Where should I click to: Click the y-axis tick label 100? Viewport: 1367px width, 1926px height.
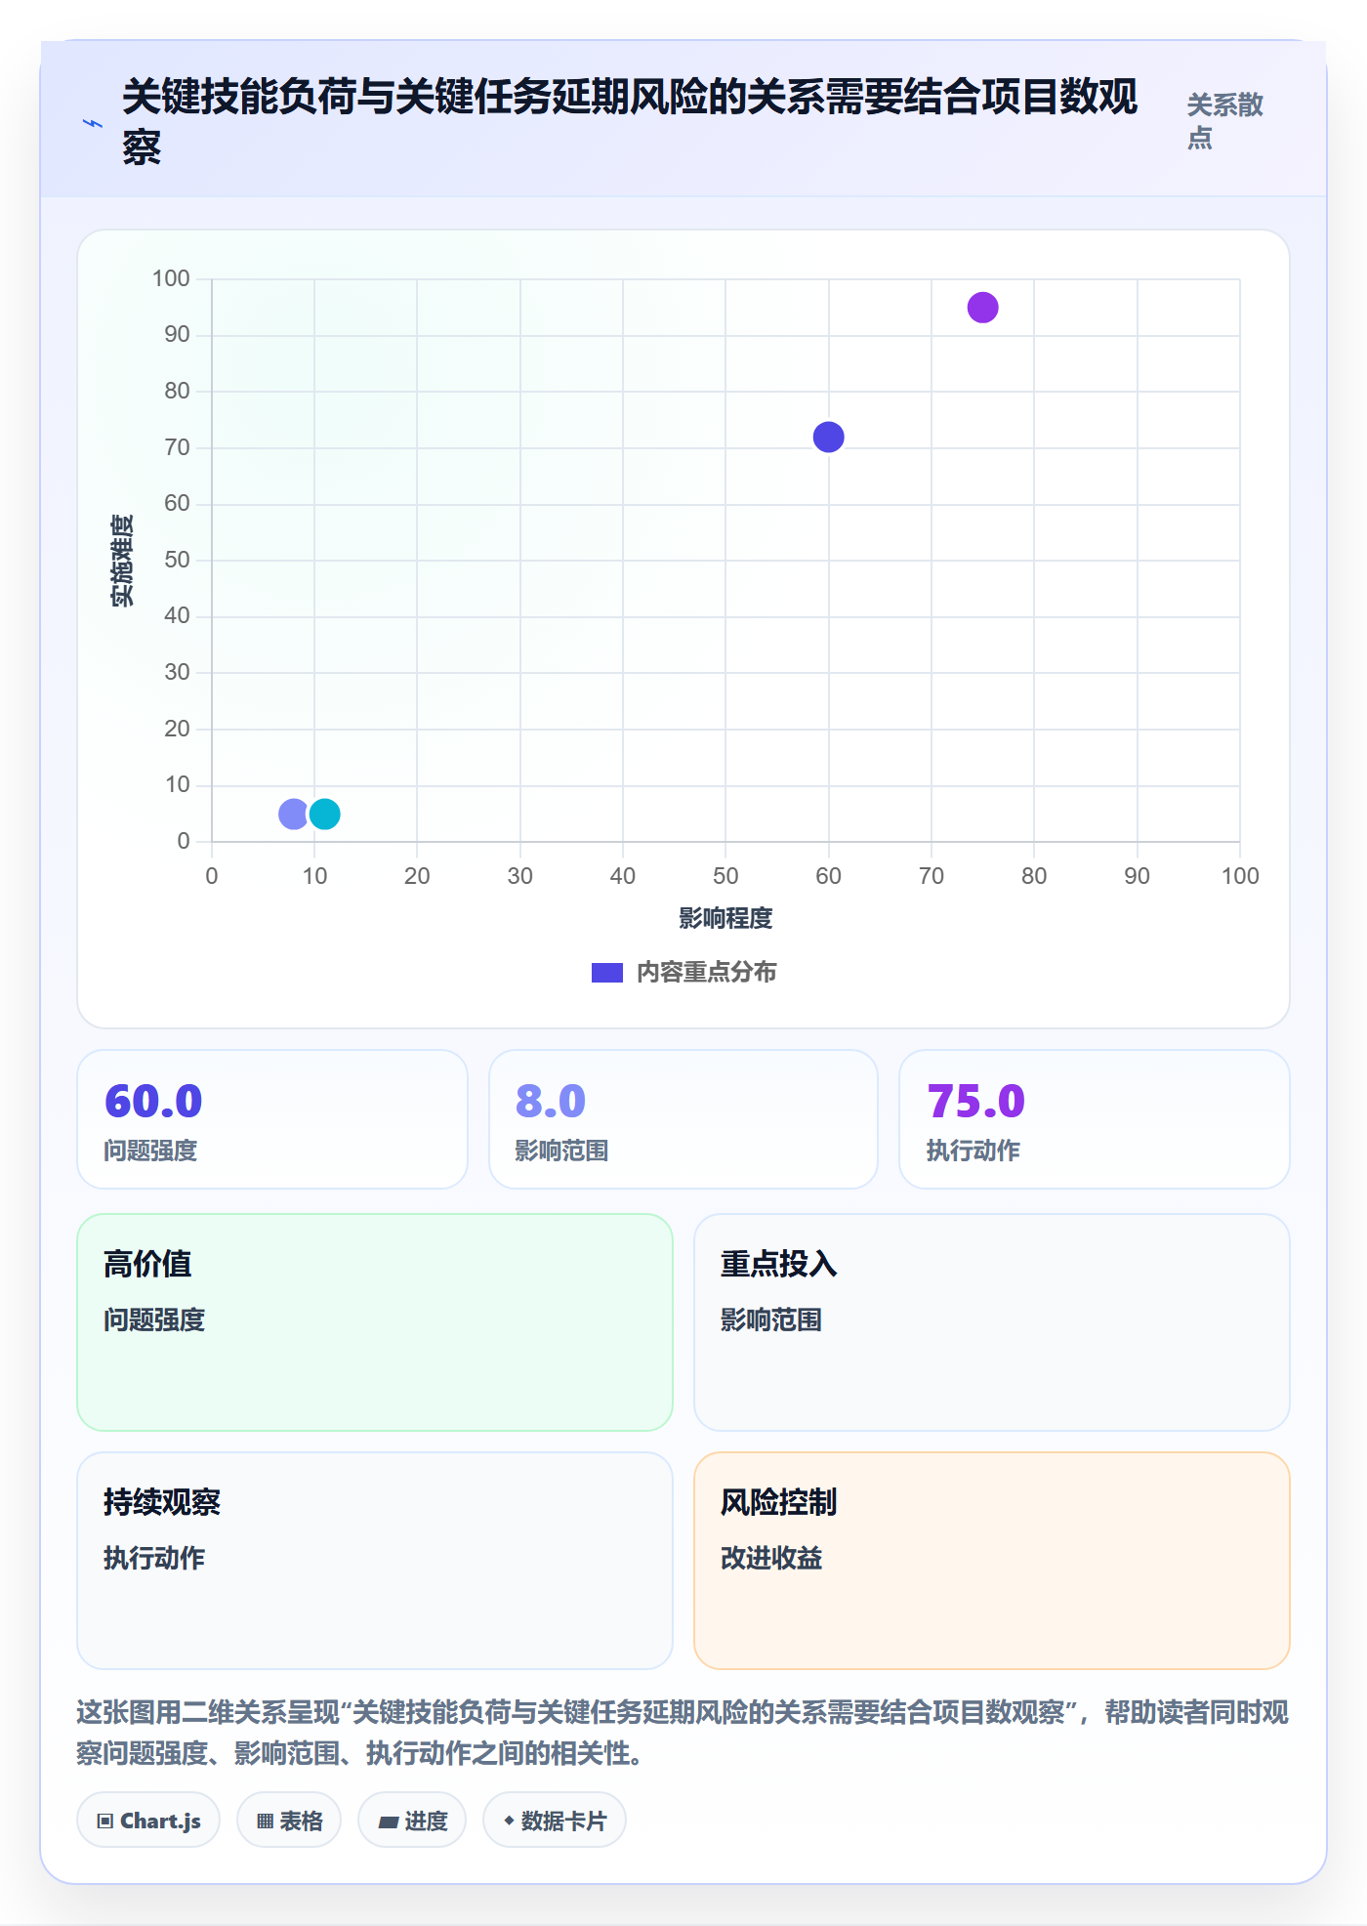(x=171, y=278)
